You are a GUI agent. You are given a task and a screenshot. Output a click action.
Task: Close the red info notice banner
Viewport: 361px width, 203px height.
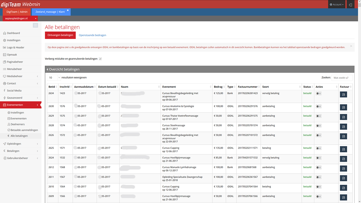(351, 46)
